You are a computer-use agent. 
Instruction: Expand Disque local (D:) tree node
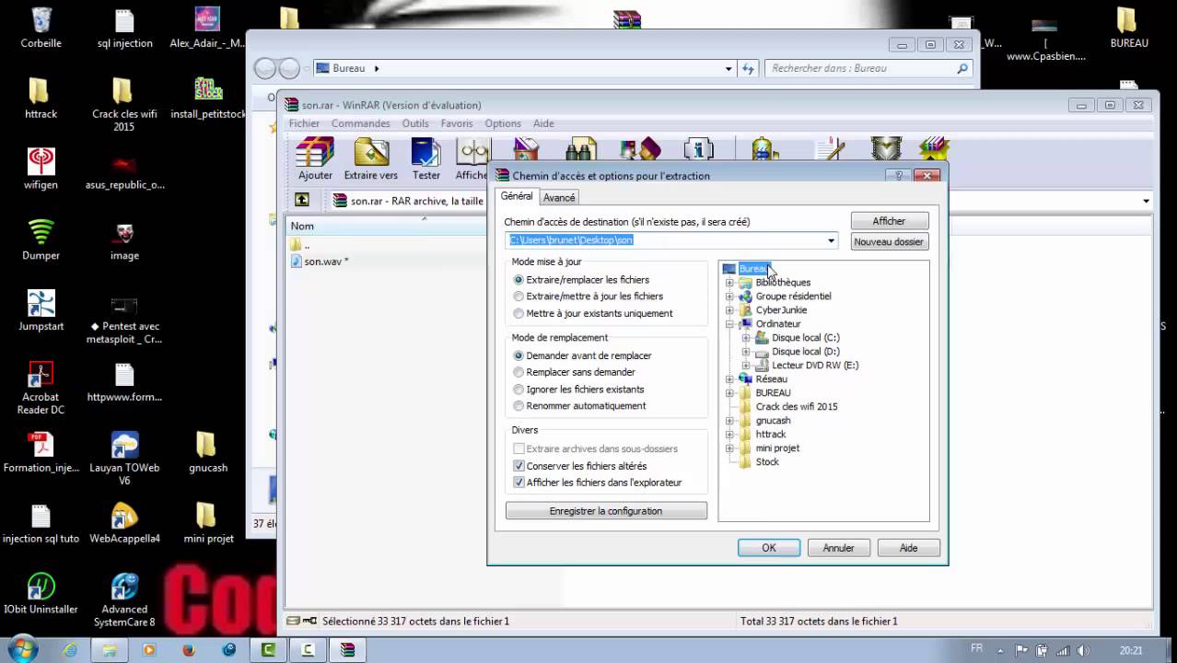(746, 352)
